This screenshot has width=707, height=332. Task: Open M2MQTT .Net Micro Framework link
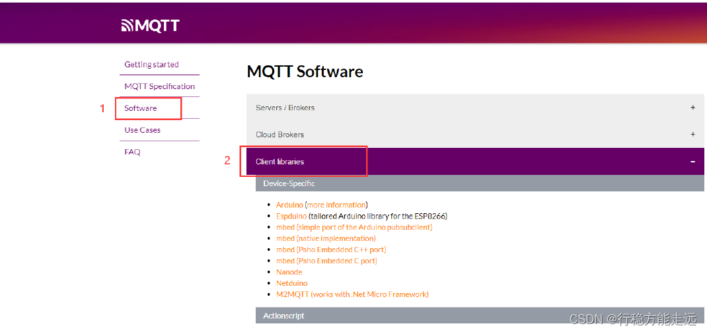[x=353, y=294]
